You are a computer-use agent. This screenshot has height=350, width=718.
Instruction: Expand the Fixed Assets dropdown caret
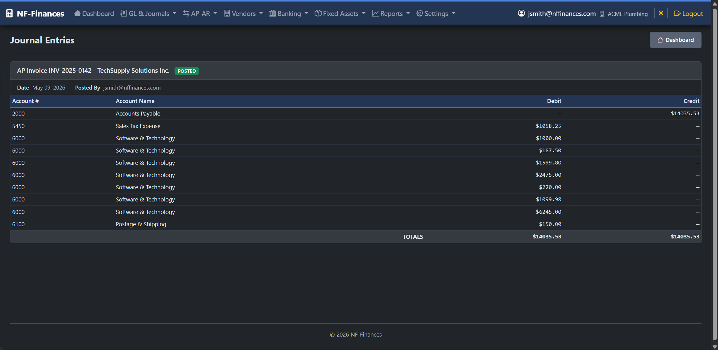pos(364,13)
